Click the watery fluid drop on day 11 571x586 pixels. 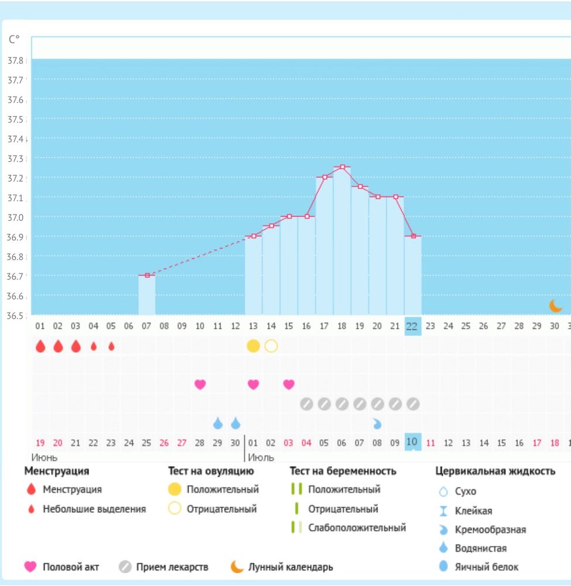(x=218, y=423)
